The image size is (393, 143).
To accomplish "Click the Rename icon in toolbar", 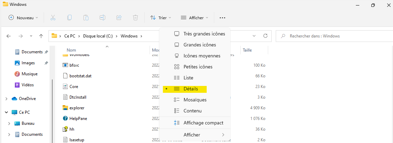I will coord(102,18).
